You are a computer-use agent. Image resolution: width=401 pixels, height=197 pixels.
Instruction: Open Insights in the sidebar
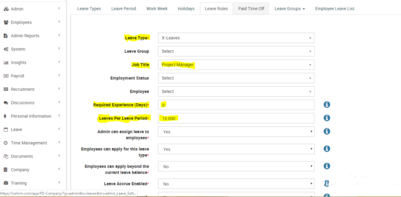tap(19, 63)
